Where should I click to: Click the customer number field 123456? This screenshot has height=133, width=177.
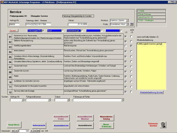click(152, 11)
